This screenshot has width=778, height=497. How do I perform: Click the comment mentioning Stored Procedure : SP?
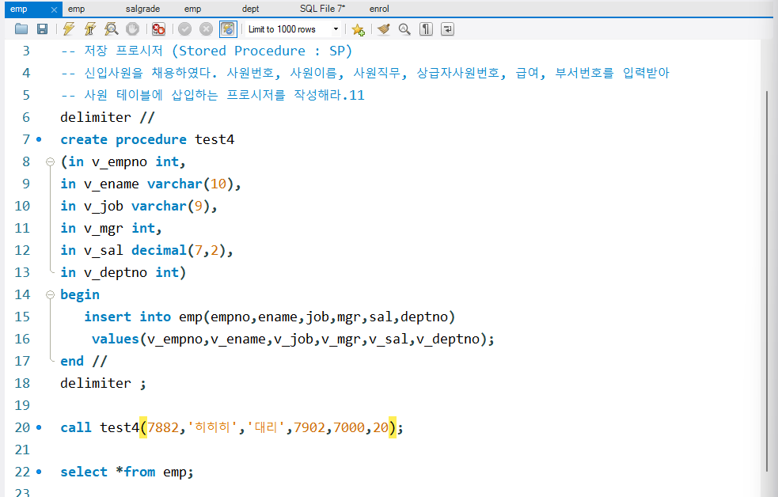point(207,51)
